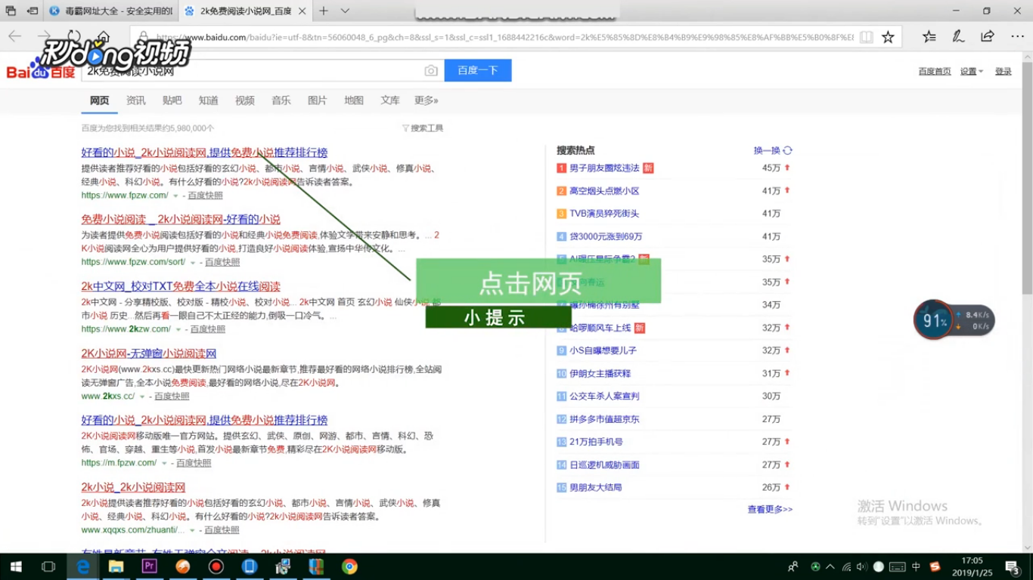Select the 地图 search tab
Viewport: 1033px width, 580px height.
pos(354,100)
